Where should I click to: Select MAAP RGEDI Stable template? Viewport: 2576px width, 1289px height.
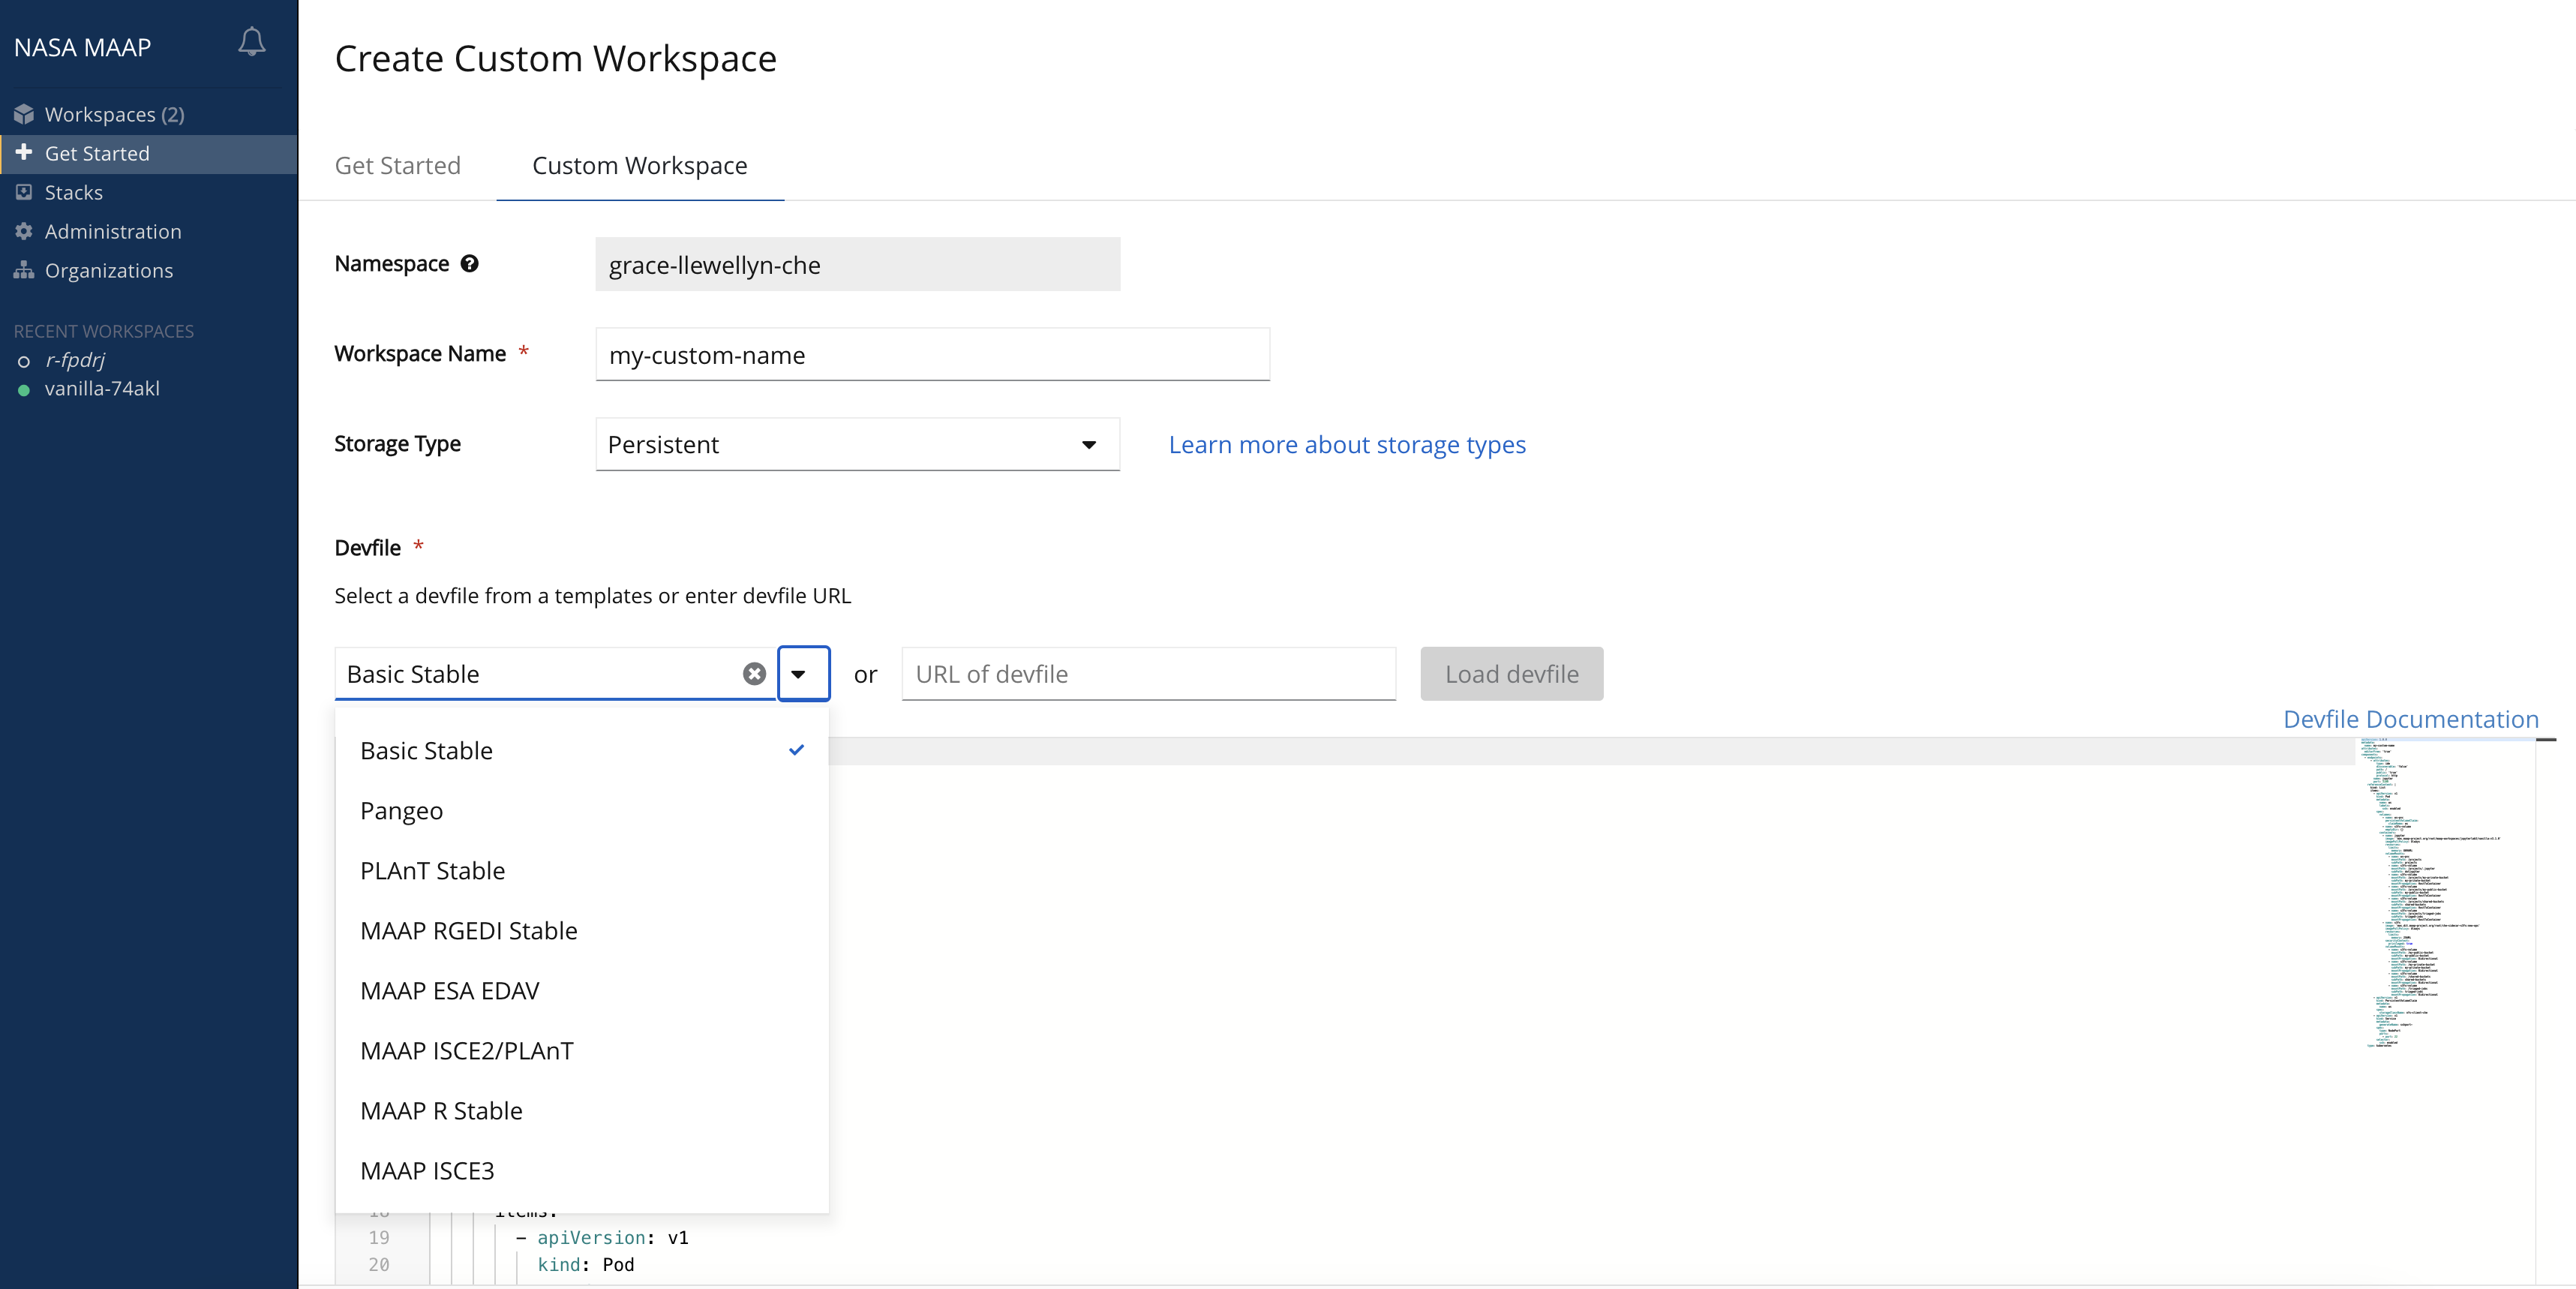582,930
